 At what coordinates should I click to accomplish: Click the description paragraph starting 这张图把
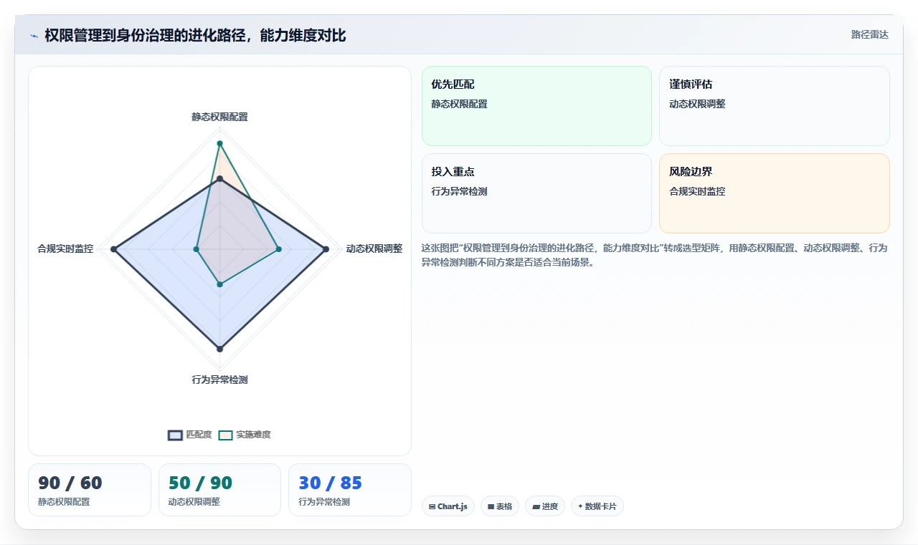click(x=654, y=255)
